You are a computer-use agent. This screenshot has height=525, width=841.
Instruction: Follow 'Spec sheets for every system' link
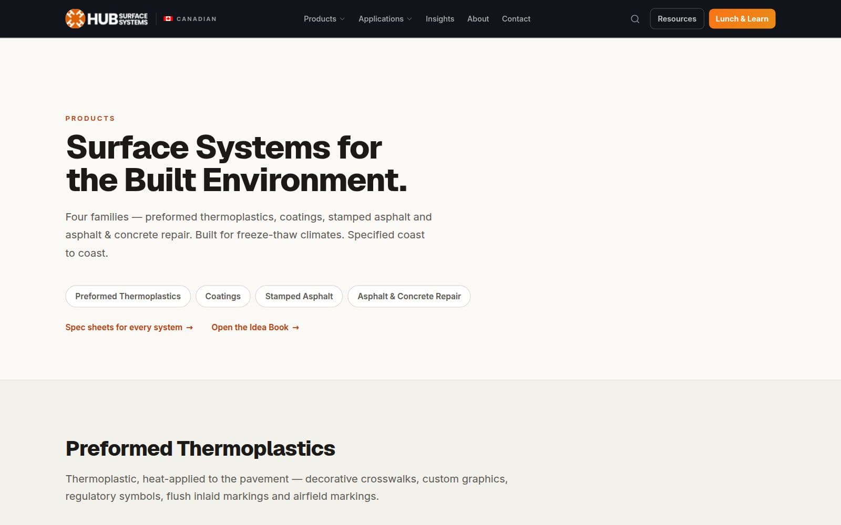tap(129, 327)
